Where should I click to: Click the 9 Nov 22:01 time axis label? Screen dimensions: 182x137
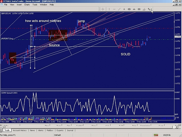click(x=62, y=122)
